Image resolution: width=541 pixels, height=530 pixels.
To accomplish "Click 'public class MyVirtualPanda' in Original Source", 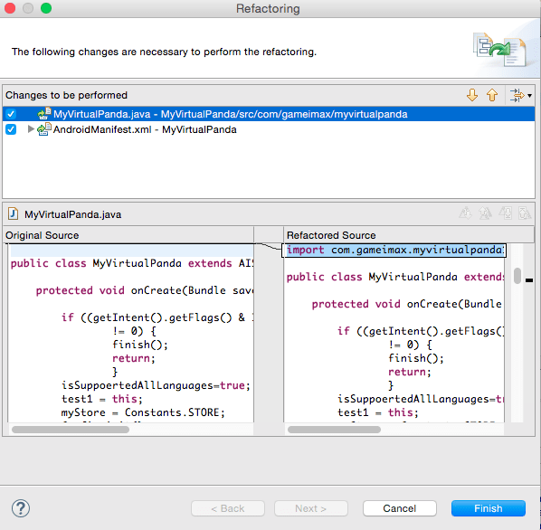I will pos(96,263).
